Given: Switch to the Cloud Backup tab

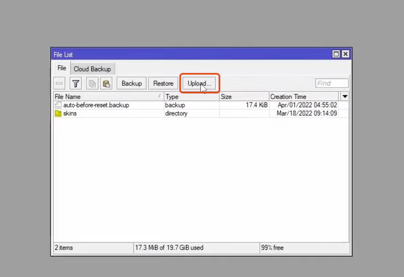Looking at the screenshot, I should click(x=92, y=69).
